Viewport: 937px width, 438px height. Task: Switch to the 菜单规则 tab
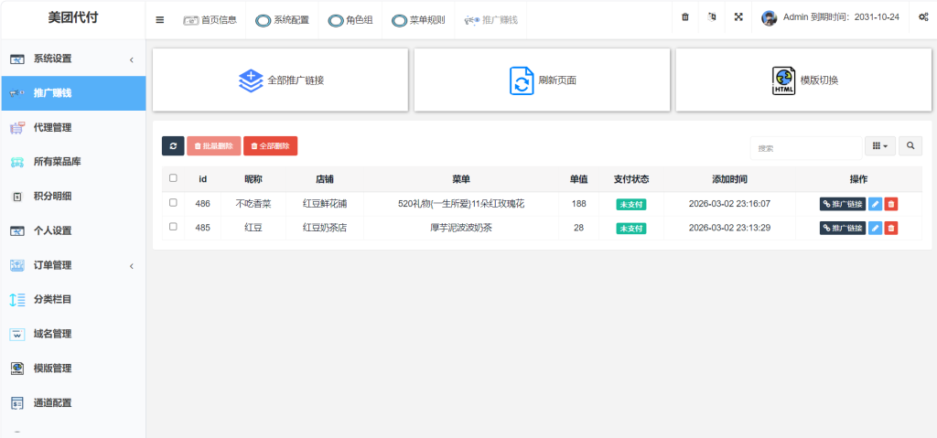(418, 20)
